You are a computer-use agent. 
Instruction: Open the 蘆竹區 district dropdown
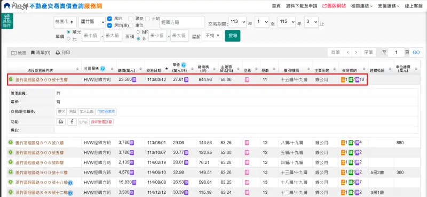coord(92,22)
